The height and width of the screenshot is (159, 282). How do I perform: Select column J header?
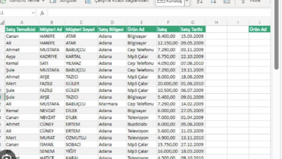click(x=260, y=22)
